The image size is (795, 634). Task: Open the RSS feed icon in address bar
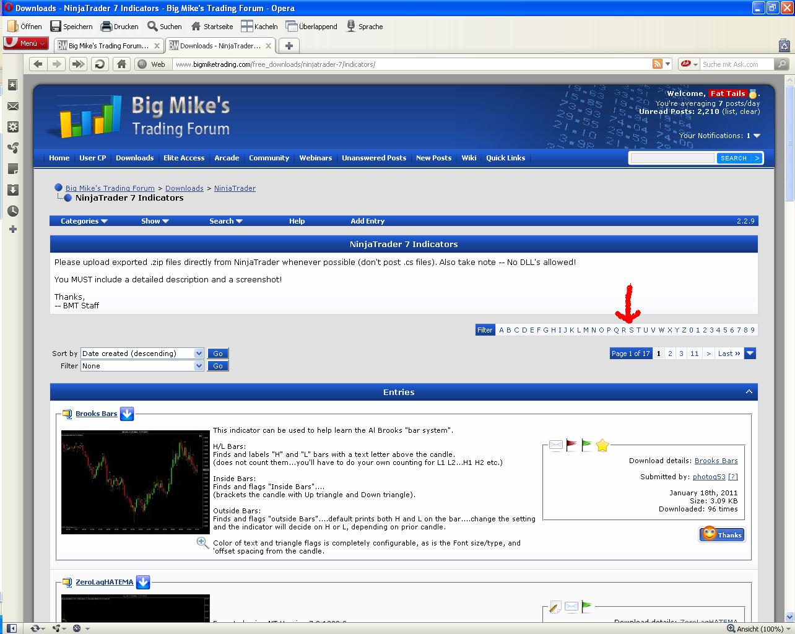pos(658,64)
